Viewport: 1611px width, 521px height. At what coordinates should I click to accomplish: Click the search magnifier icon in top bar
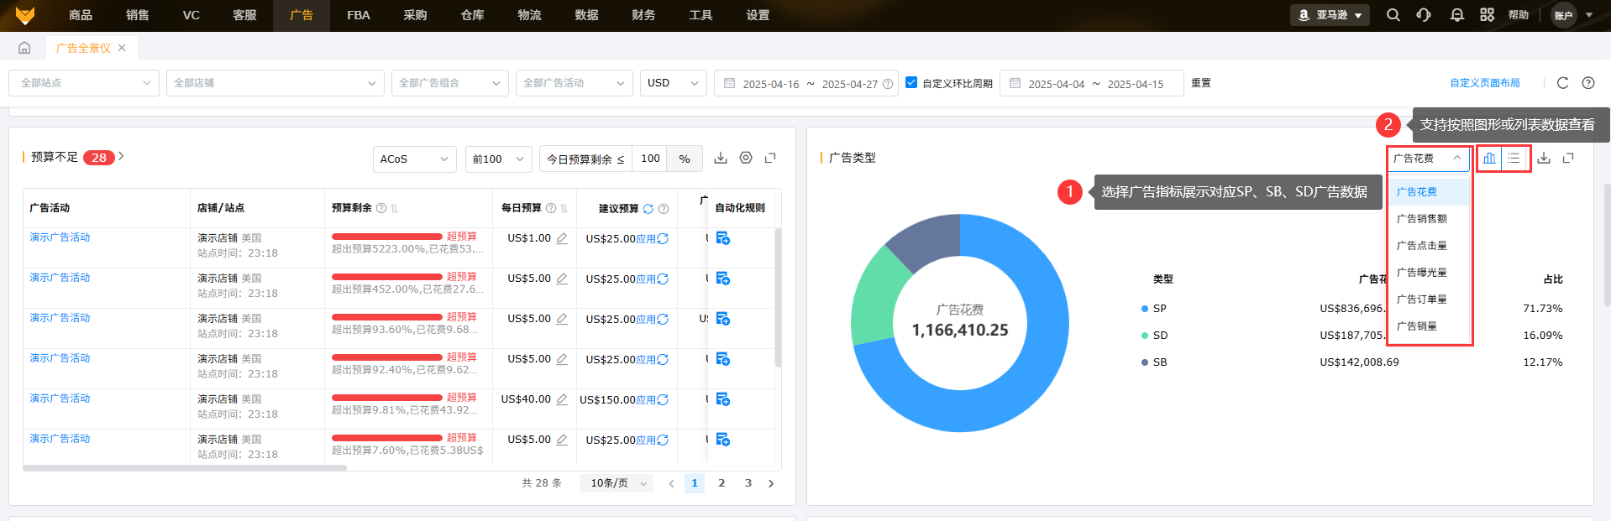click(x=1393, y=15)
